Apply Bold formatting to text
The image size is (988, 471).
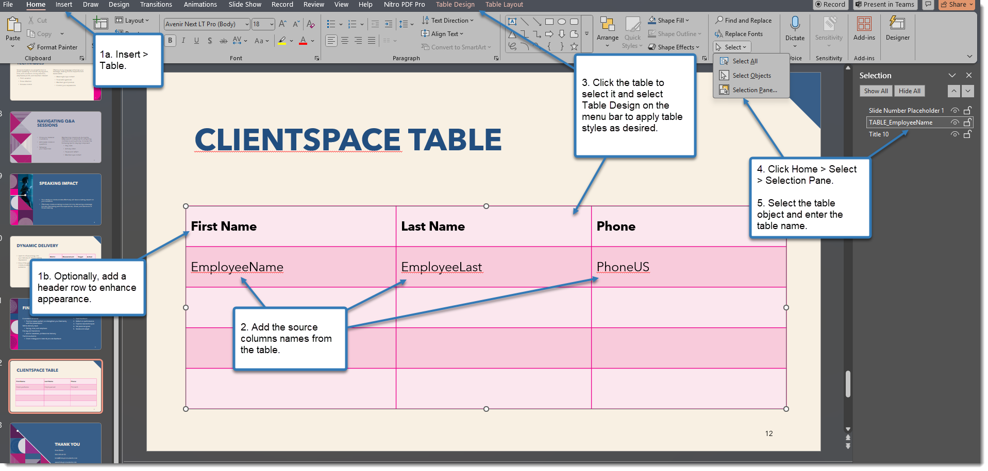point(170,41)
